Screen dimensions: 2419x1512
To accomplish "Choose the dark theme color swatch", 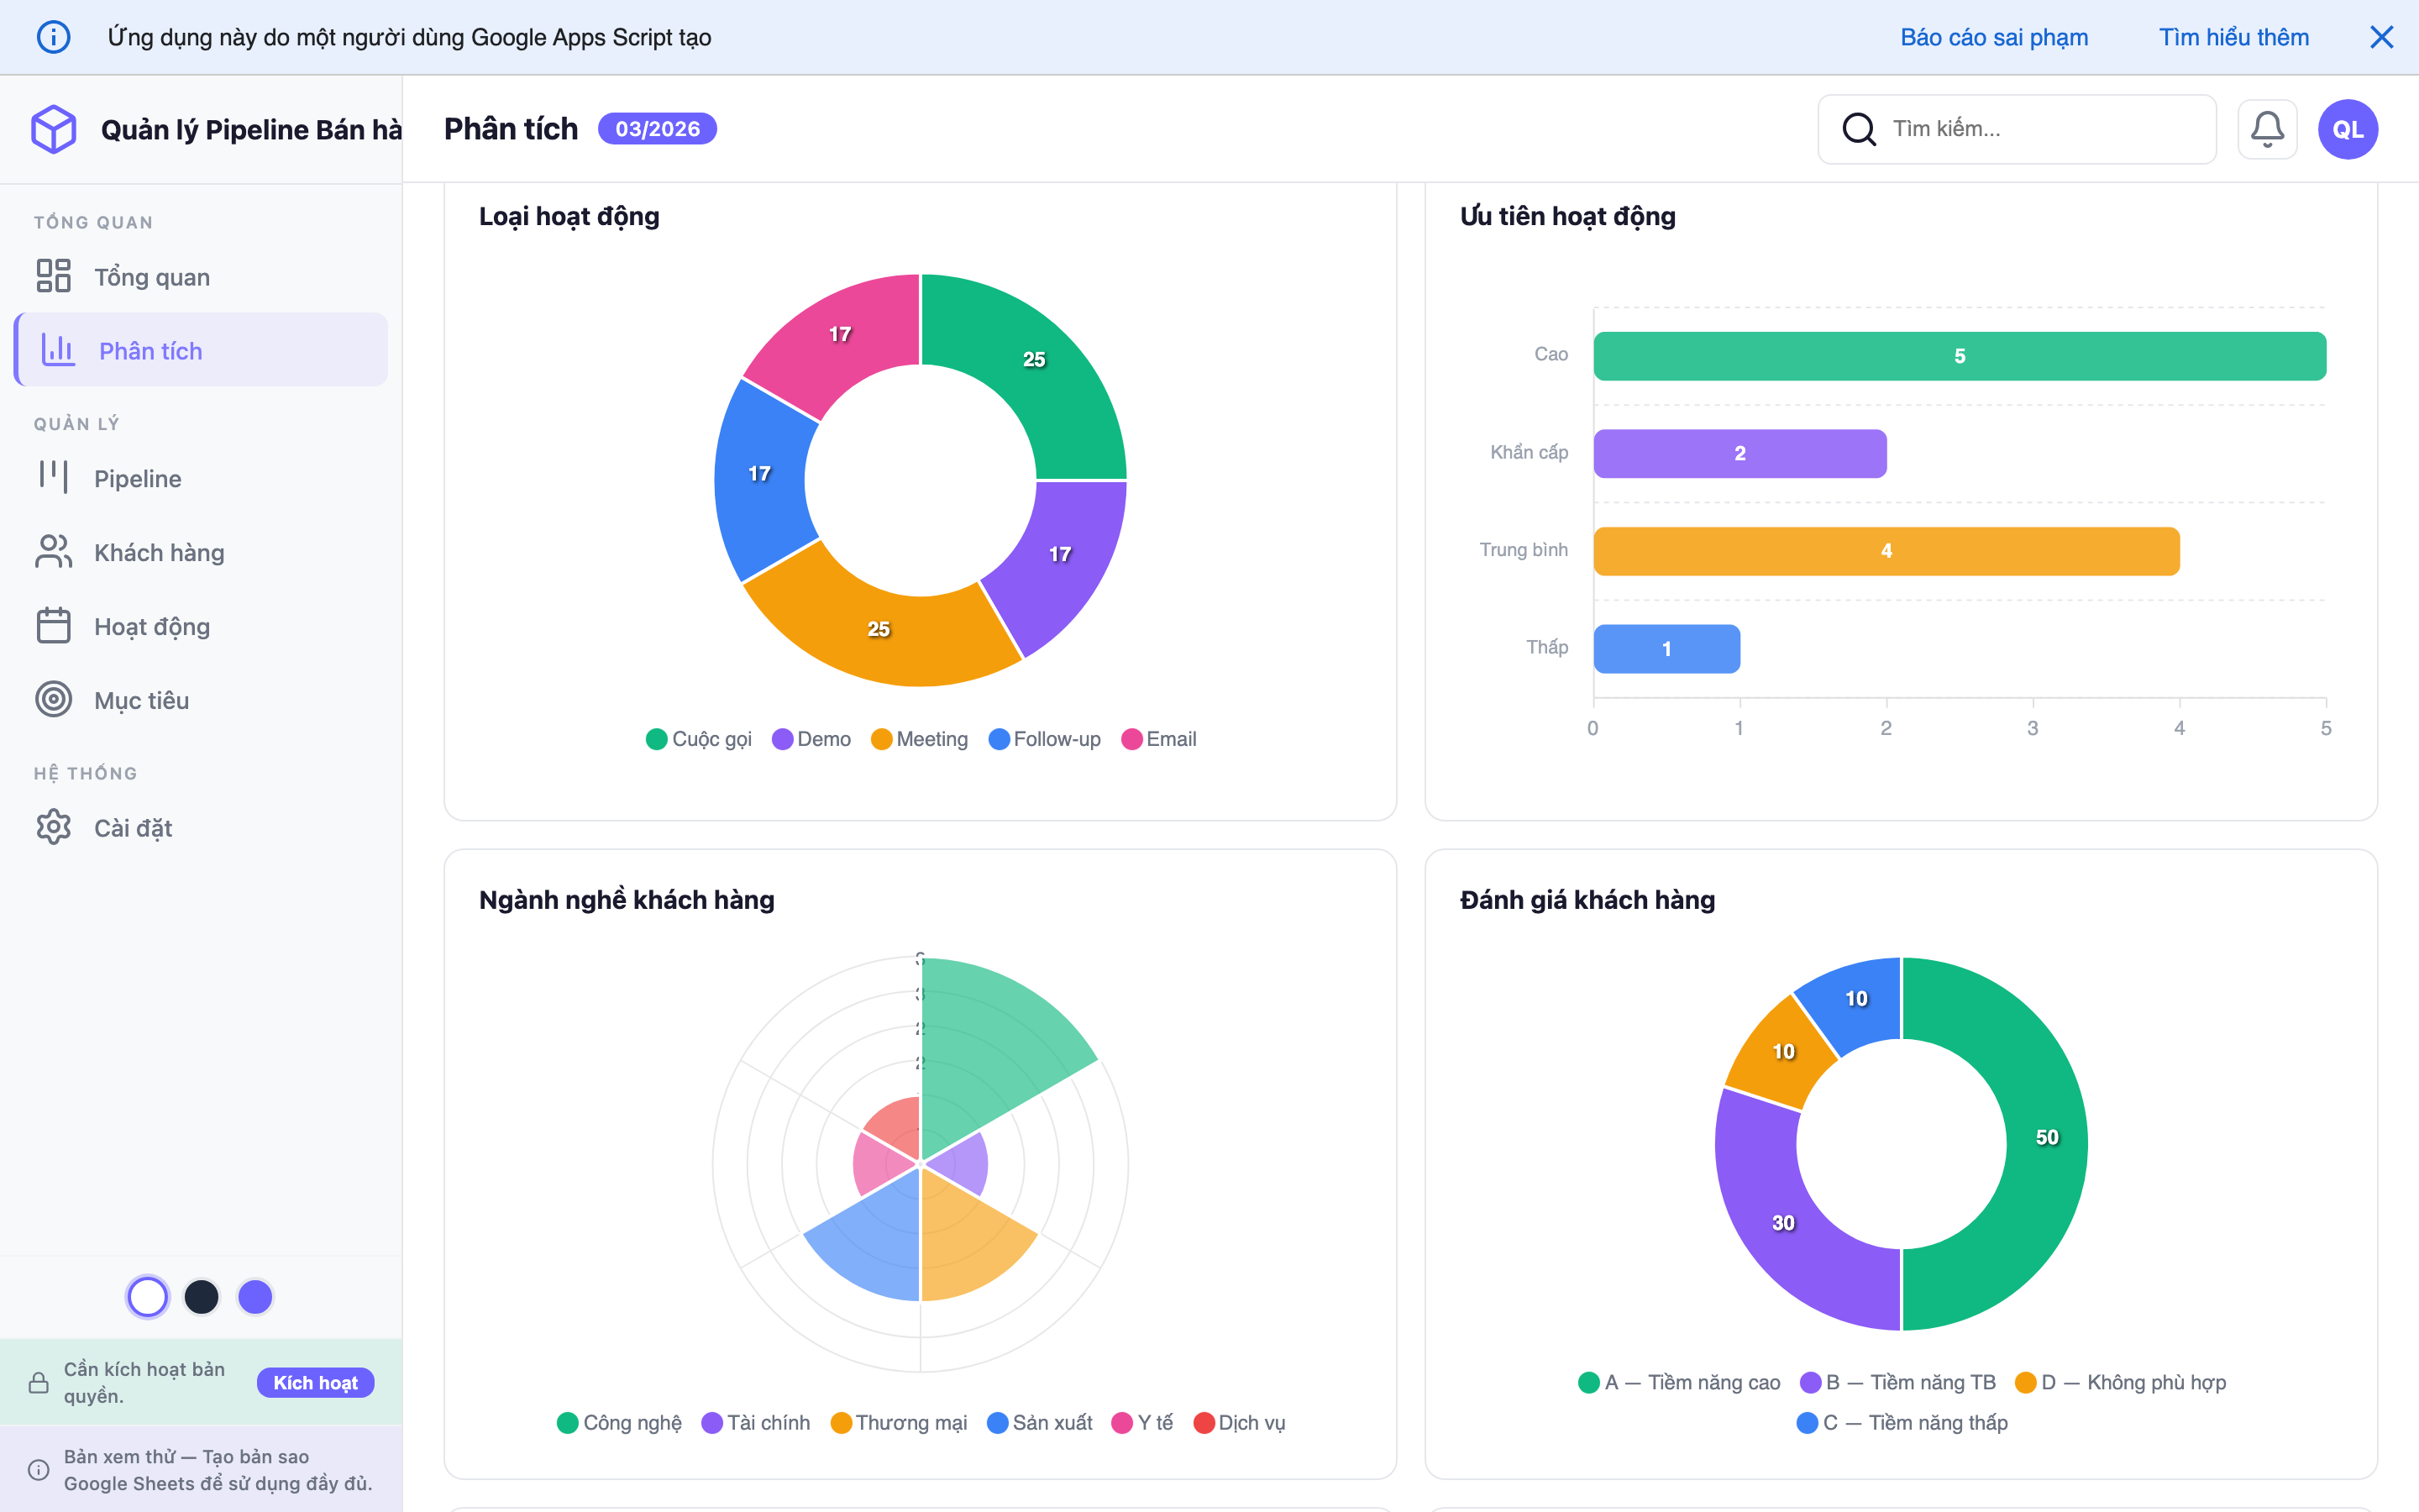I will (x=201, y=1297).
